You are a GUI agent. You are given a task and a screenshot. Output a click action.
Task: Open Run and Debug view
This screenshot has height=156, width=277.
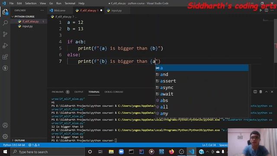tap(5, 45)
